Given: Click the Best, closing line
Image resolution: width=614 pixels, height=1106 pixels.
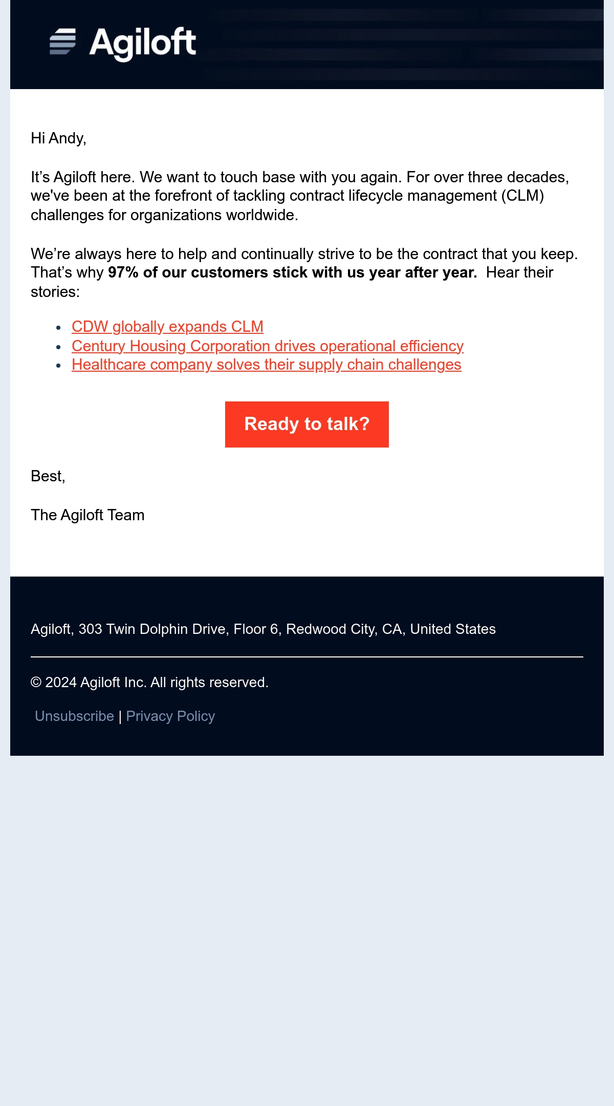Looking at the screenshot, I should 48,476.
